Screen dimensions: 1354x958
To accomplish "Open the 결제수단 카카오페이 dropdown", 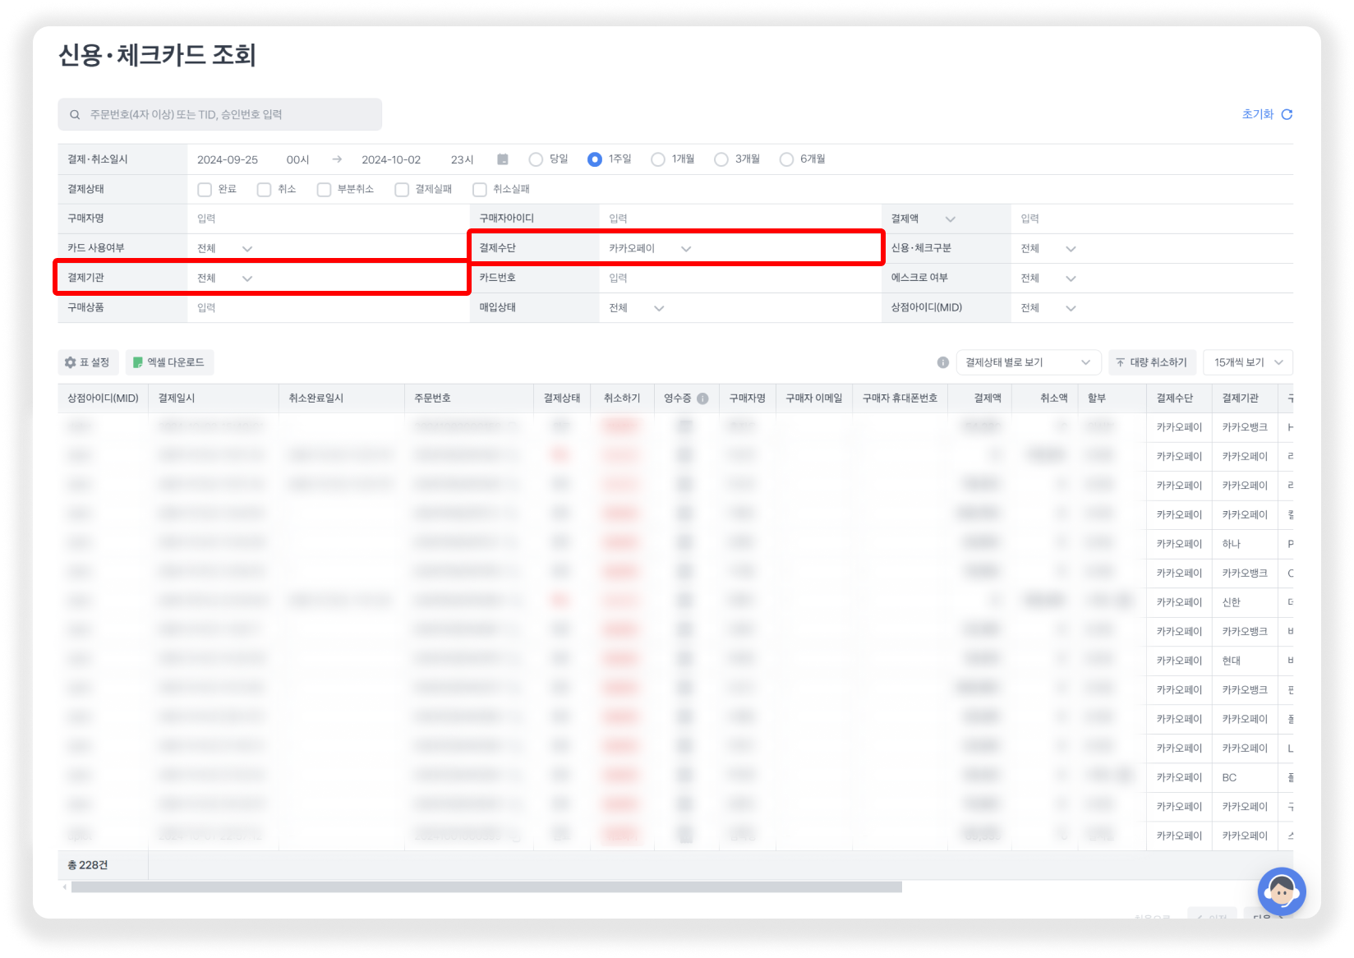I will pos(650,248).
